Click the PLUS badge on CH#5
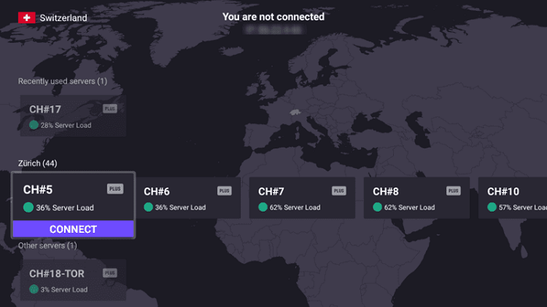 point(115,189)
